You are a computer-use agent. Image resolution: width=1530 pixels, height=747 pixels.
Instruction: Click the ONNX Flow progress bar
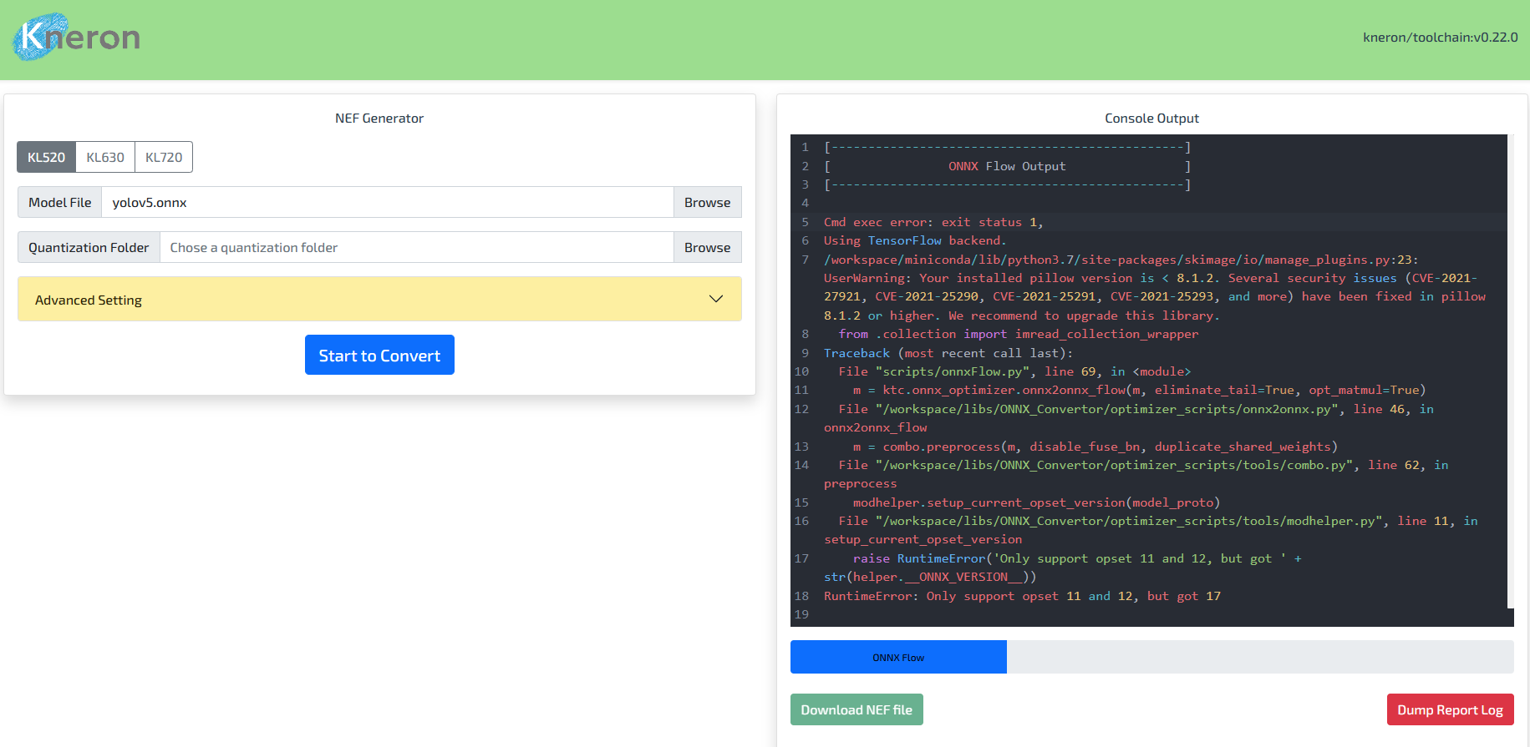[898, 657]
